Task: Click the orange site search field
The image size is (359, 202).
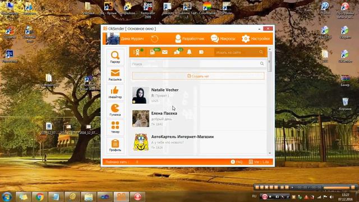Action: point(240,52)
